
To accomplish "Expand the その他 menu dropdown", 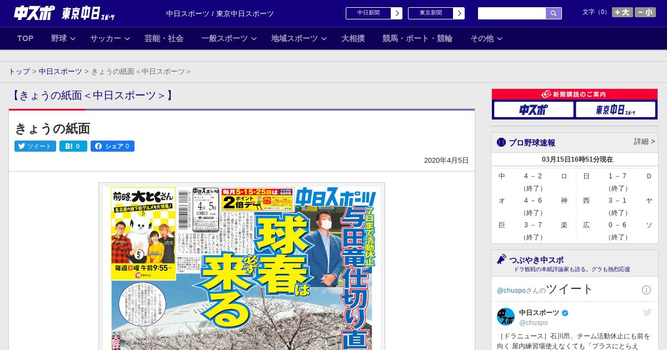I will click(x=486, y=38).
